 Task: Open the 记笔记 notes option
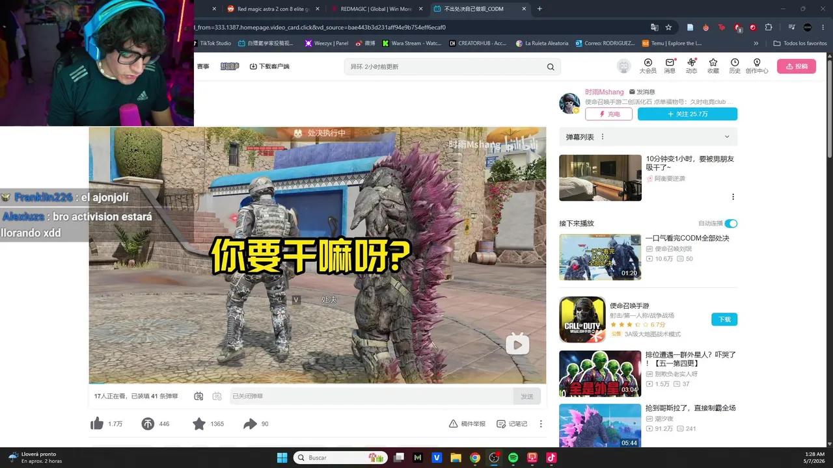click(x=512, y=424)
